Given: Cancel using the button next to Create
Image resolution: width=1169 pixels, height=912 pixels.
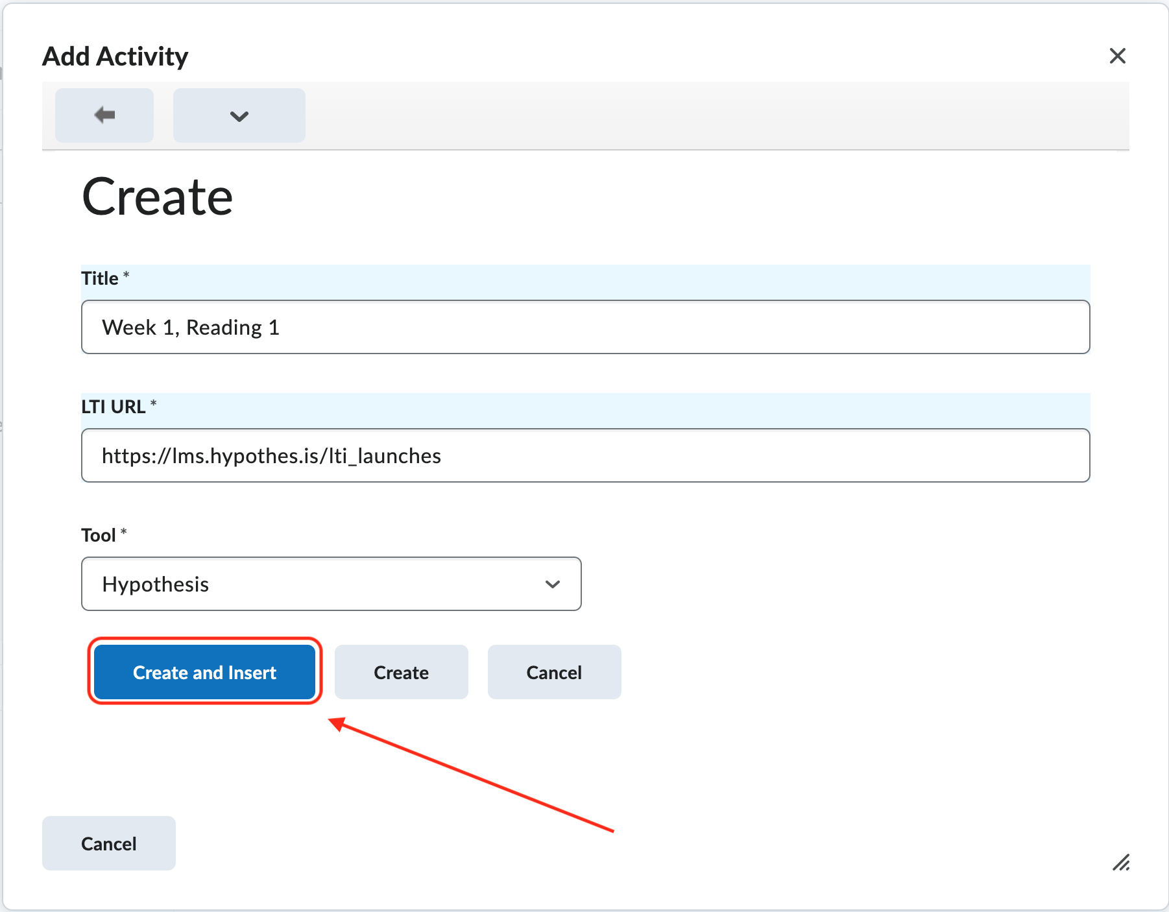Looking at the screenshot, I should [x=553, y=672].
